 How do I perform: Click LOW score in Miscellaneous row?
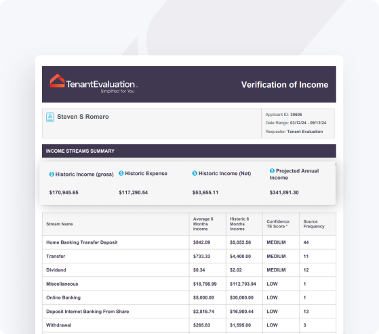click(272, 284)
